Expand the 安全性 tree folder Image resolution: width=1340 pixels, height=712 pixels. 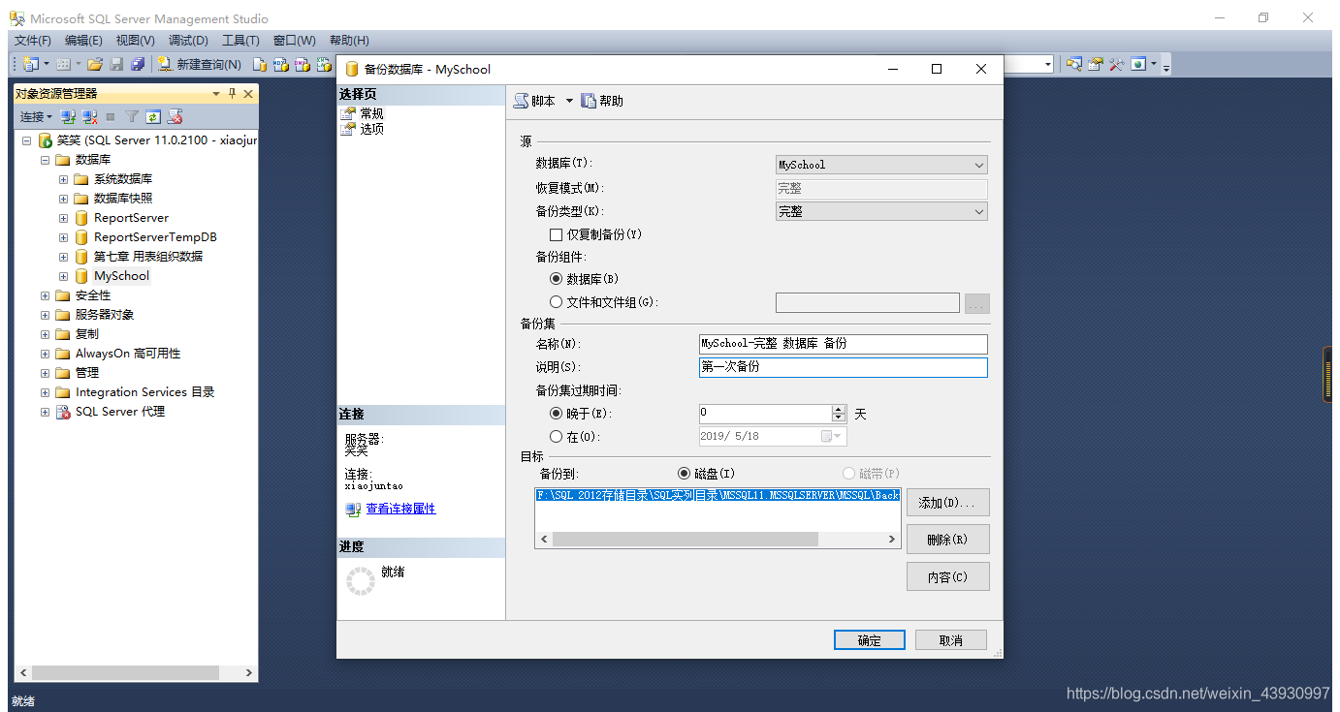pos(45,295)
